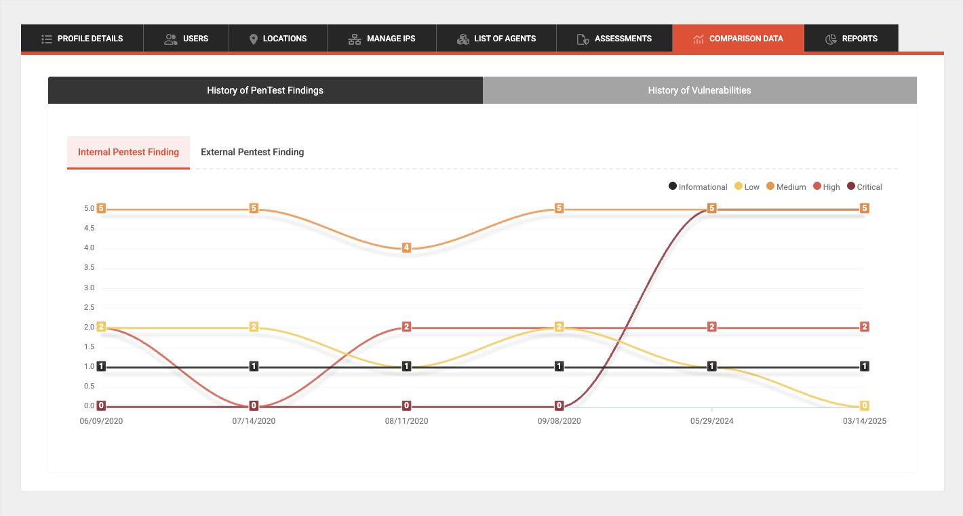Screen dimensions: 963x516
Task: Click the Users people icon
Action: [x=171, y=39]
